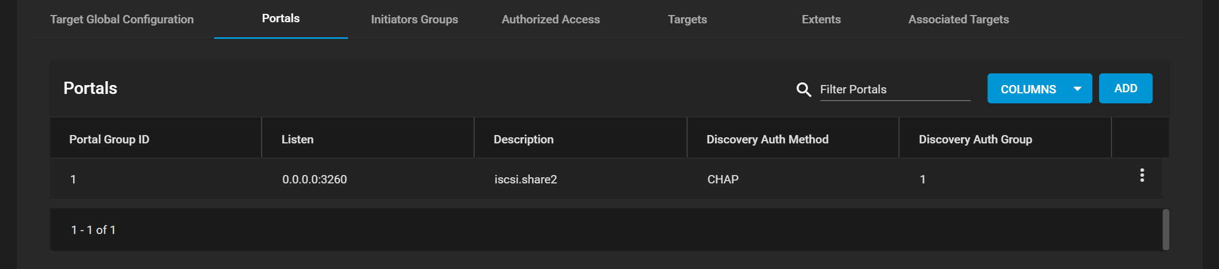Sort by Description column header
Image resolution: width=1219 pixels, height=269 pixels.
[x=524, y=140]
